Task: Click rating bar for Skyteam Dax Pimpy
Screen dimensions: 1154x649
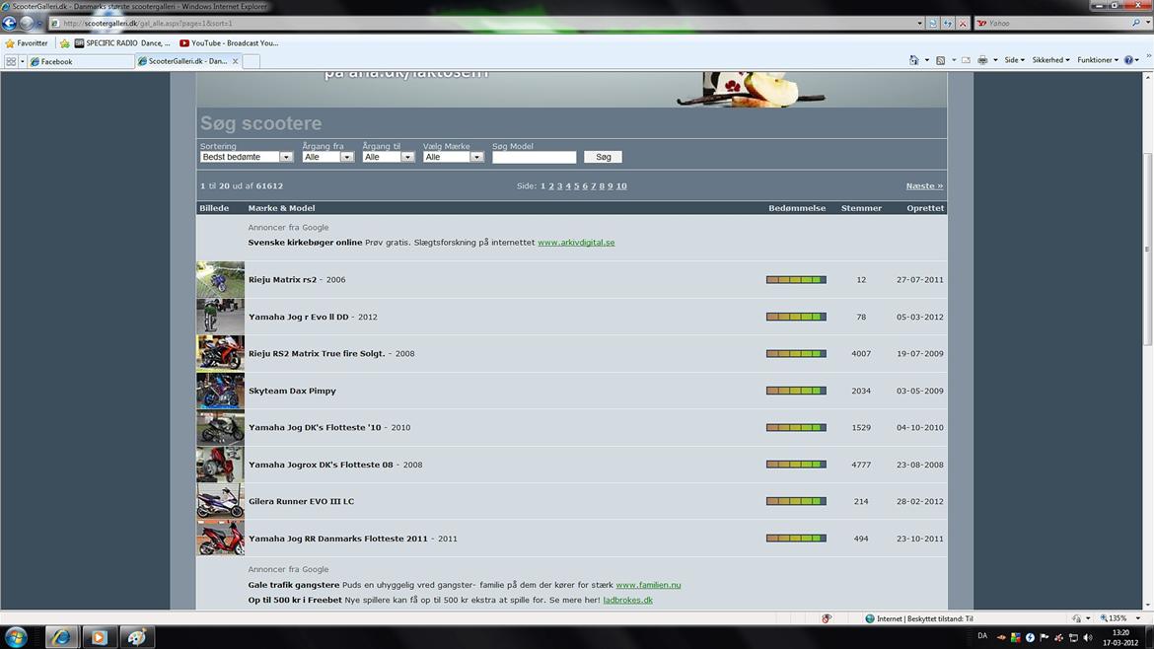Action: tap(796, 391)
